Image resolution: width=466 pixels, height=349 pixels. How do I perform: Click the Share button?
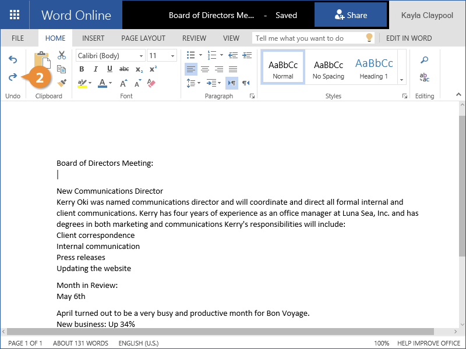[351, 15]
